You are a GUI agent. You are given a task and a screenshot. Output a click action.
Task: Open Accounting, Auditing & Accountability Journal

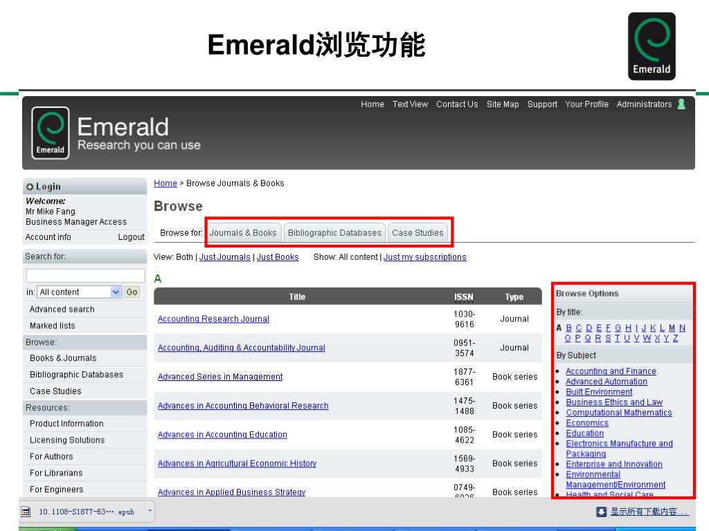coord(242,348)
